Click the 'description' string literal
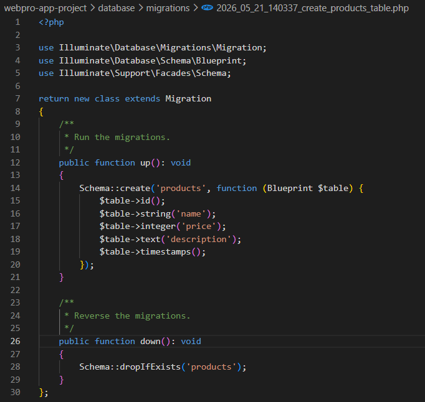 click(199, 240)
